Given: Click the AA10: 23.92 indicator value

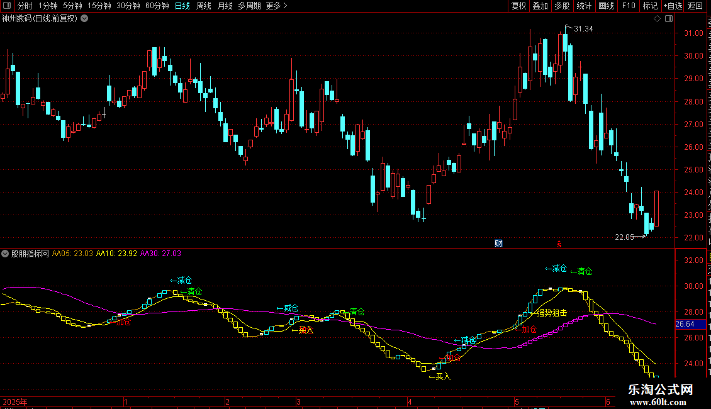Looking at the screenshot, I should pos(116,254).
